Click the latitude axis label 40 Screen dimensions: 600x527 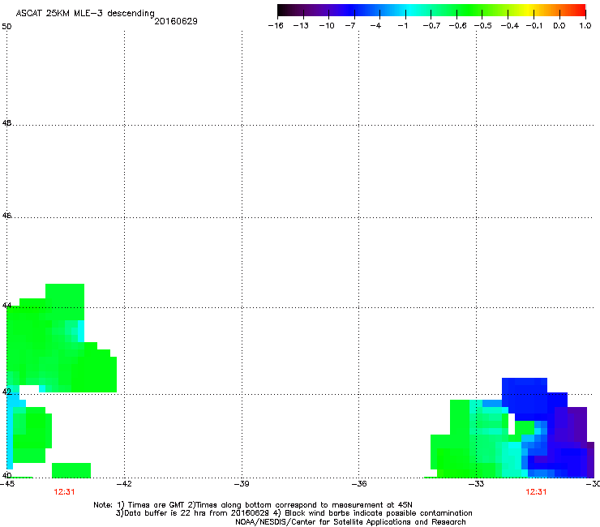pyautogui.click(x=6, y=475)
